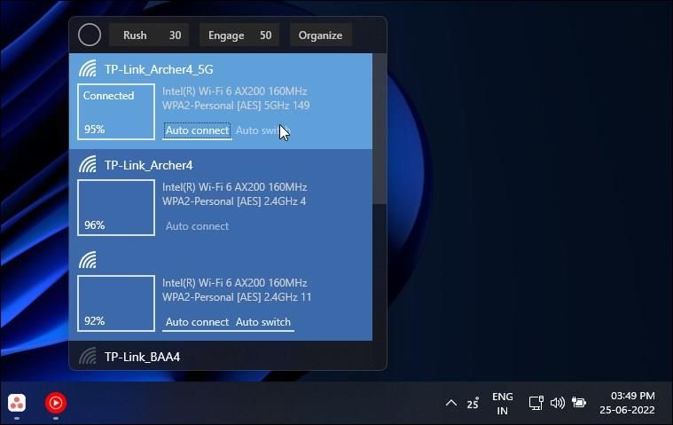Click the Organize button
This screenshot has height=425, width=673.
tap(321, 35)
